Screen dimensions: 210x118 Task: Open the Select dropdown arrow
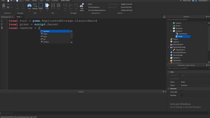click(41, 11)
